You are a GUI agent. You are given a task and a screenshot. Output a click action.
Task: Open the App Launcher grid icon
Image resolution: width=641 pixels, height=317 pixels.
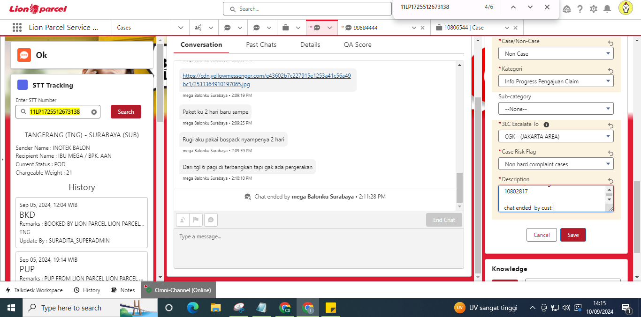17,28
